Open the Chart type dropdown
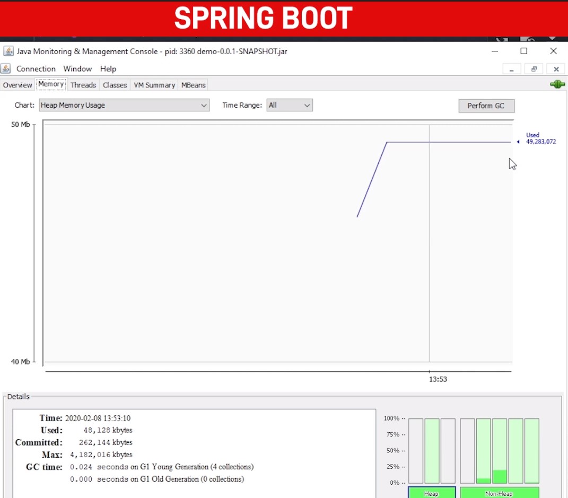Viewport: 568px width, 498px height. tap(124, 105)
